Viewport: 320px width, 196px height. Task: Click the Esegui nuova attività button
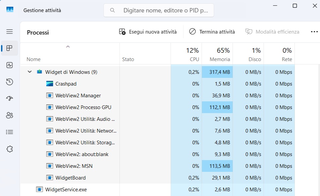pyautogui.click(x=148, y=32)
